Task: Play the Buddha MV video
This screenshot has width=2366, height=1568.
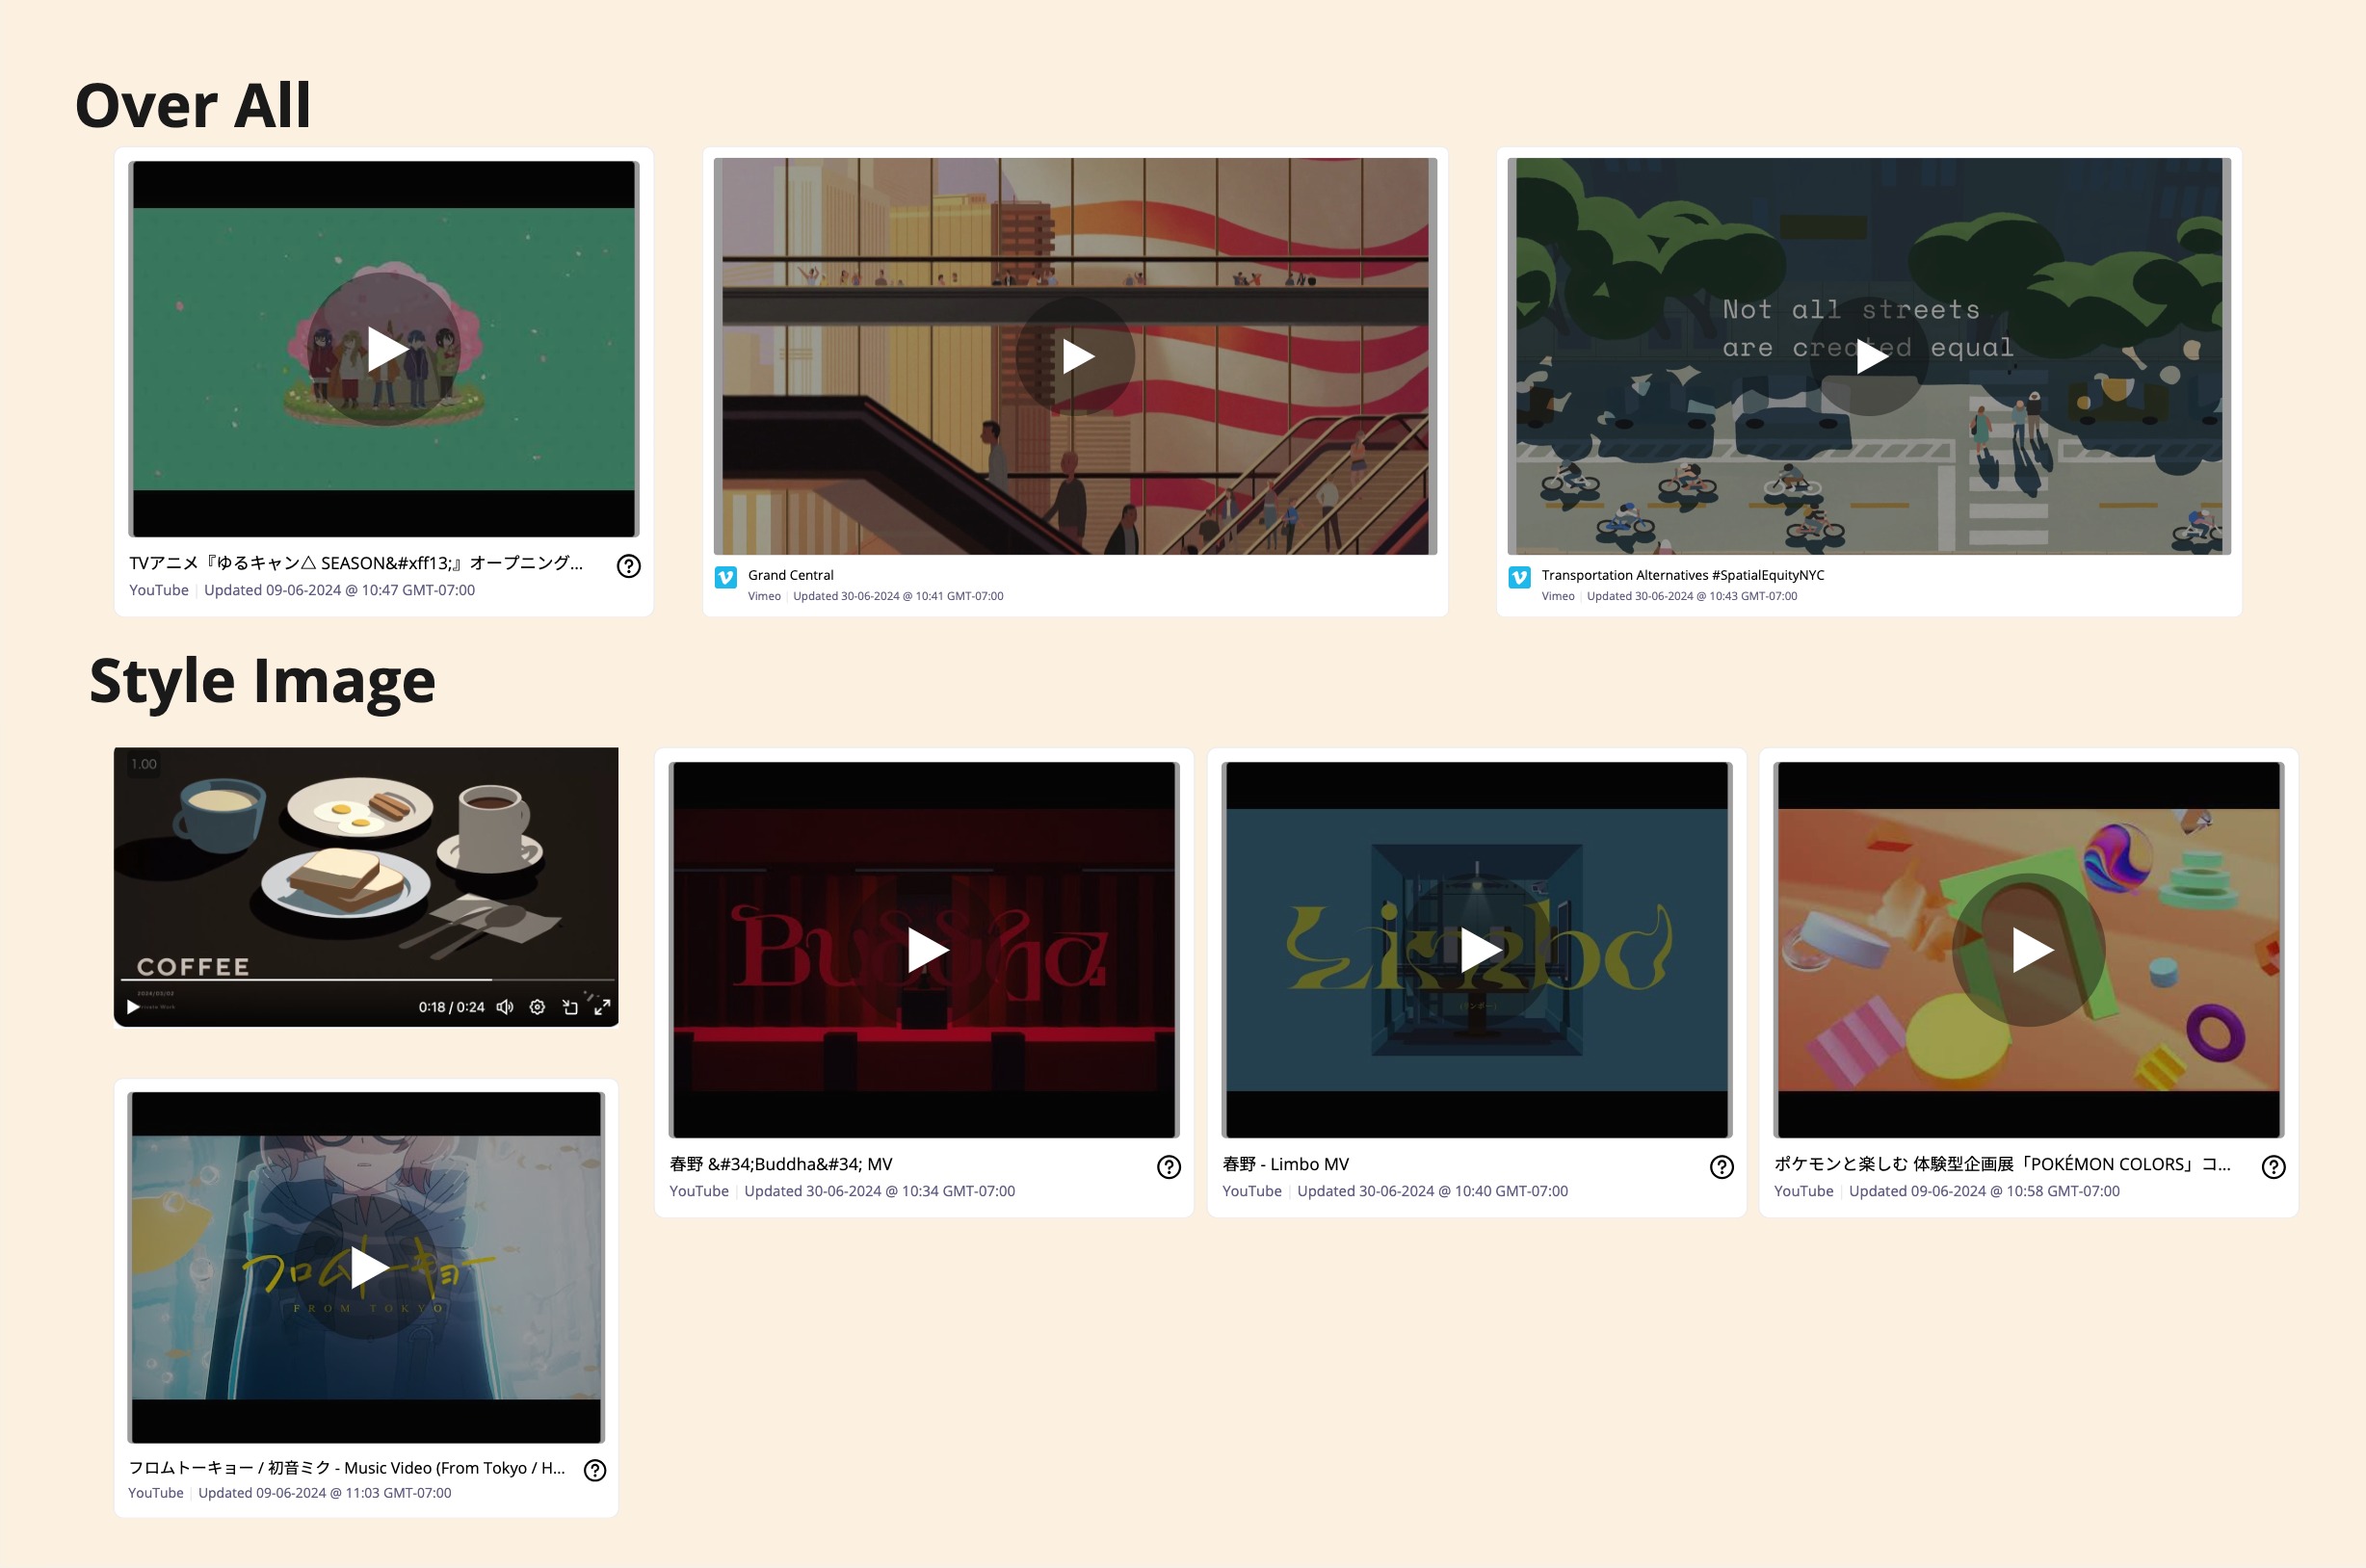Action: (x=926, y=950)
